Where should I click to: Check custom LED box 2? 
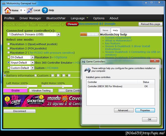pos(58,75)
